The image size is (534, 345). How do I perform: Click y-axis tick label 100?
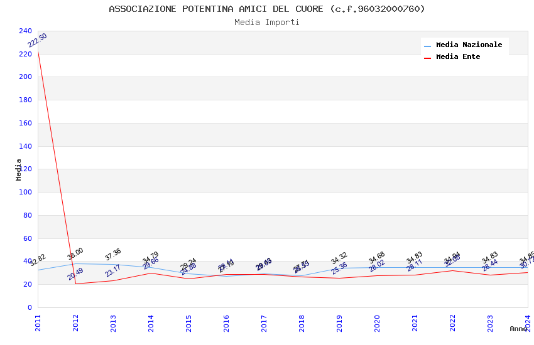(25, 192)
